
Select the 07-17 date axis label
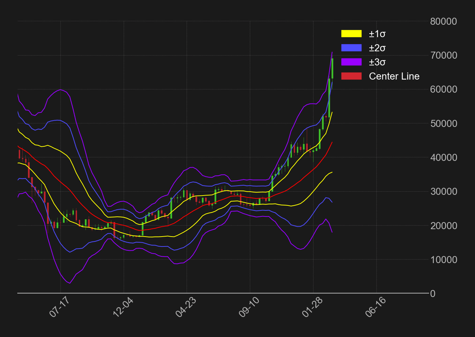59,307
